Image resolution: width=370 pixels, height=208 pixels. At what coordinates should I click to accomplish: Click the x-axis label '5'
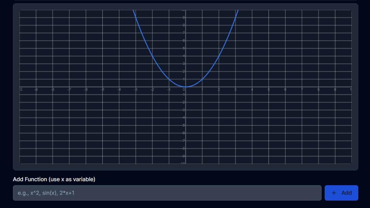[x=269, y=90]
